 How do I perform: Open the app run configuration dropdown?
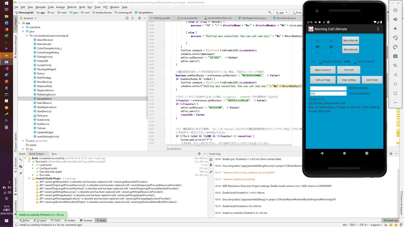point(281,13)
